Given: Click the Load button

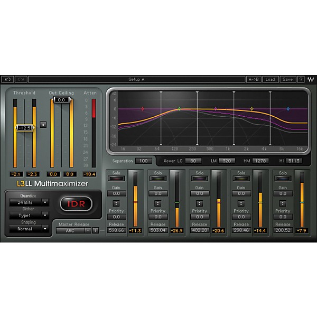Looking at the screenshot, I should point(271,79).
